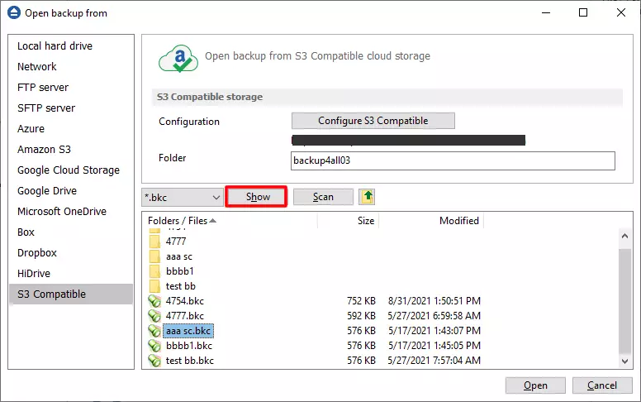Click the 4777 folder icon
The image size is (641, 402).
click(154, 242)
